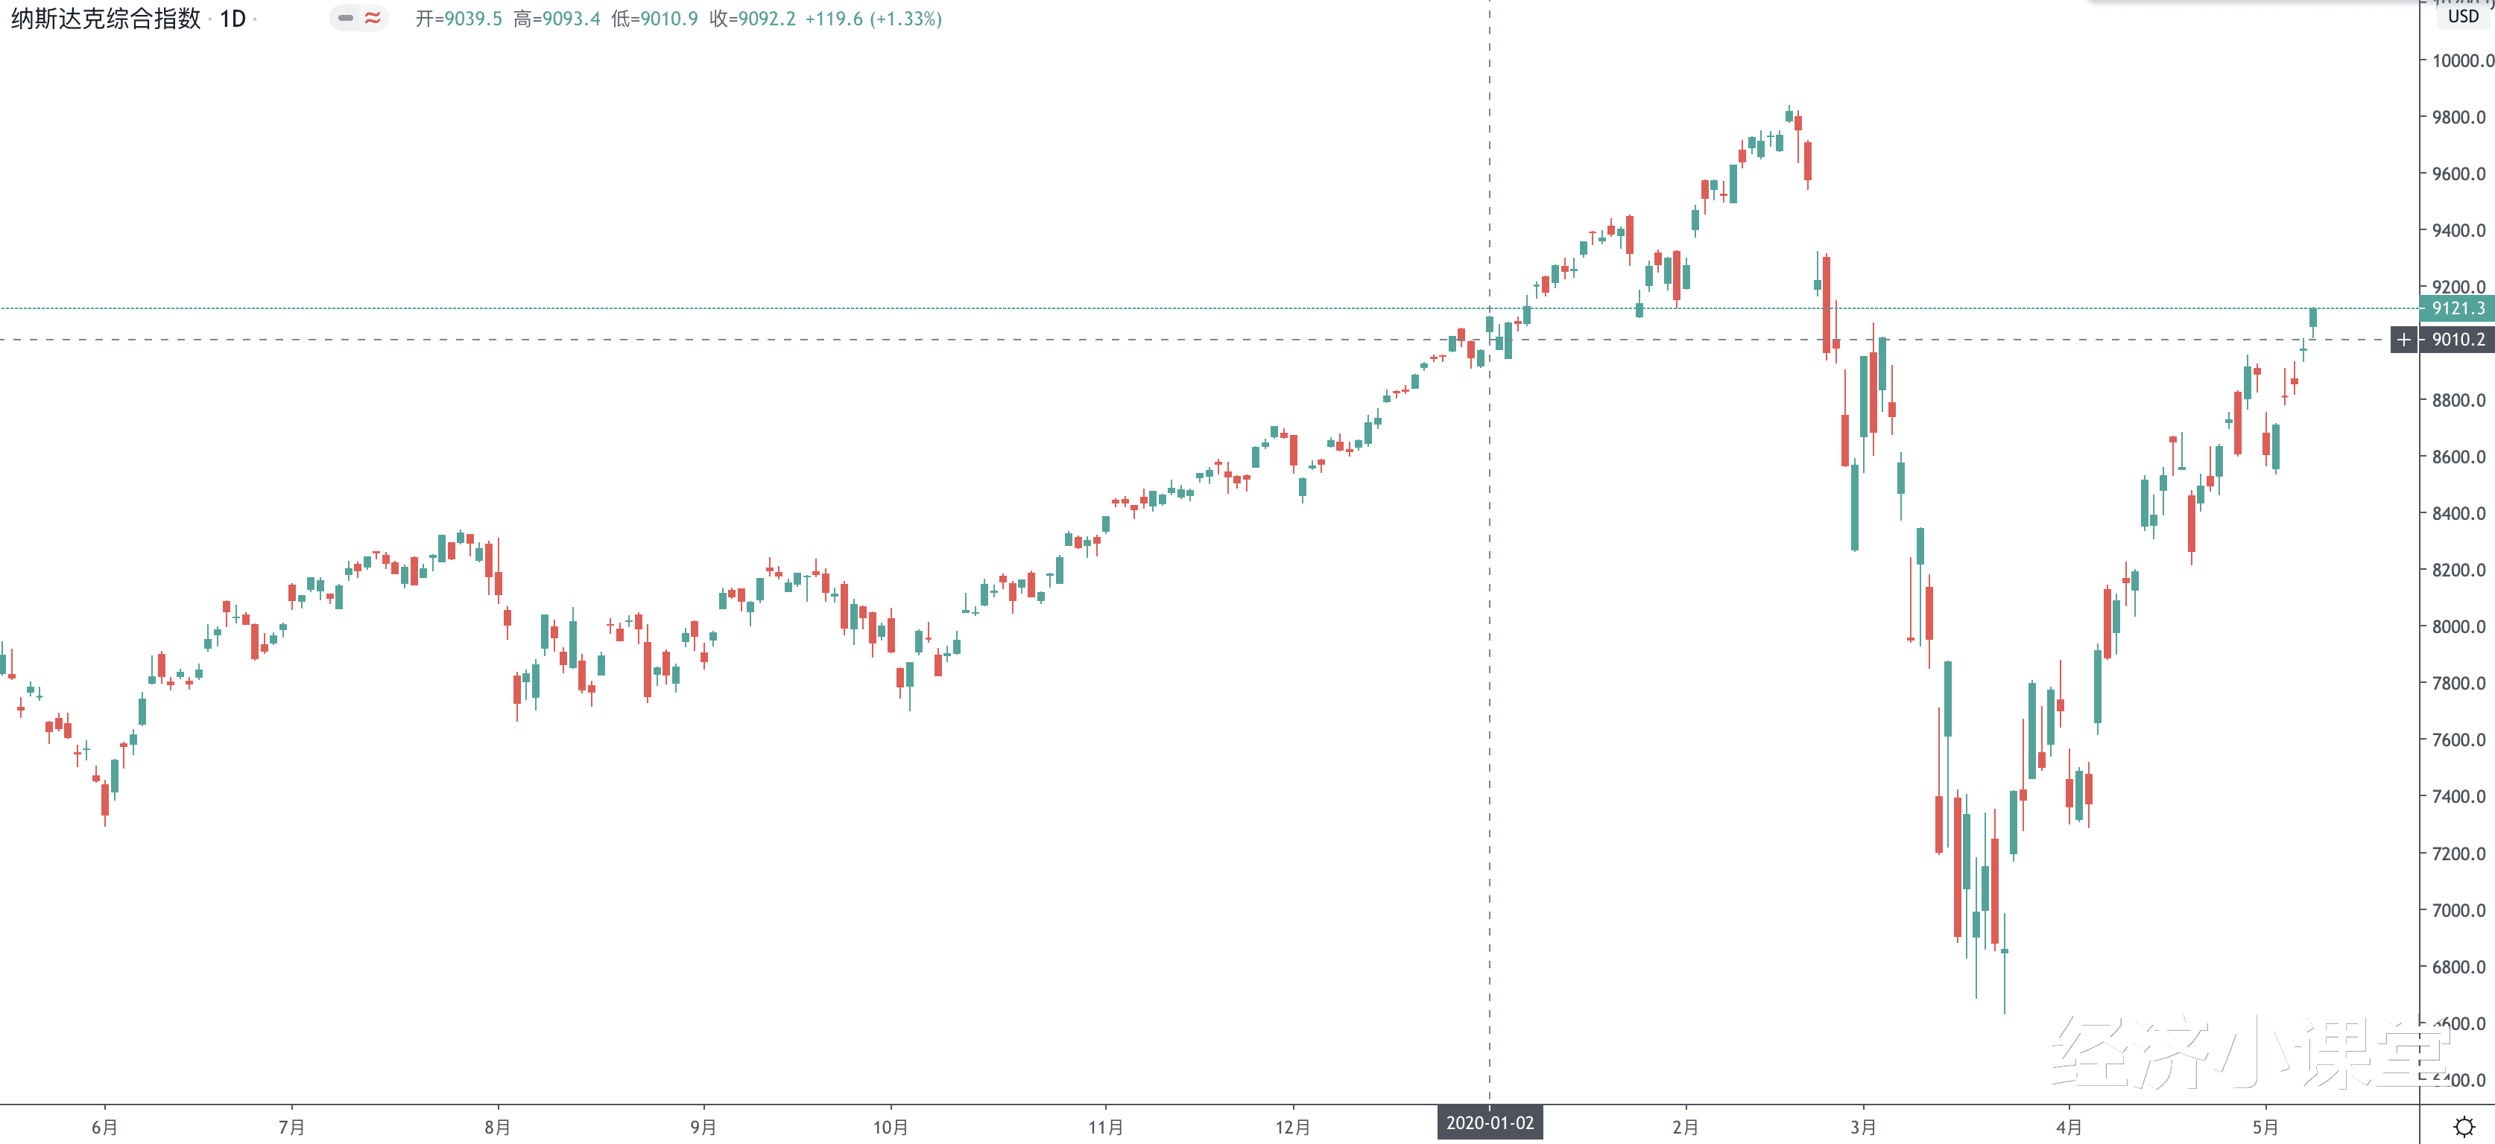Click the high value 高=9093.4
Image resolution: width=2495 pixels, height=1144 pixels.
pos(557,19)
